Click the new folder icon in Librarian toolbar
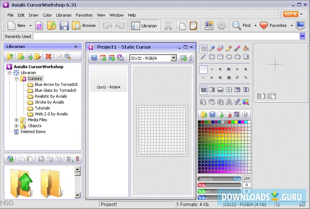The width and height of the screenshot is (310, 209). [21, 57]
